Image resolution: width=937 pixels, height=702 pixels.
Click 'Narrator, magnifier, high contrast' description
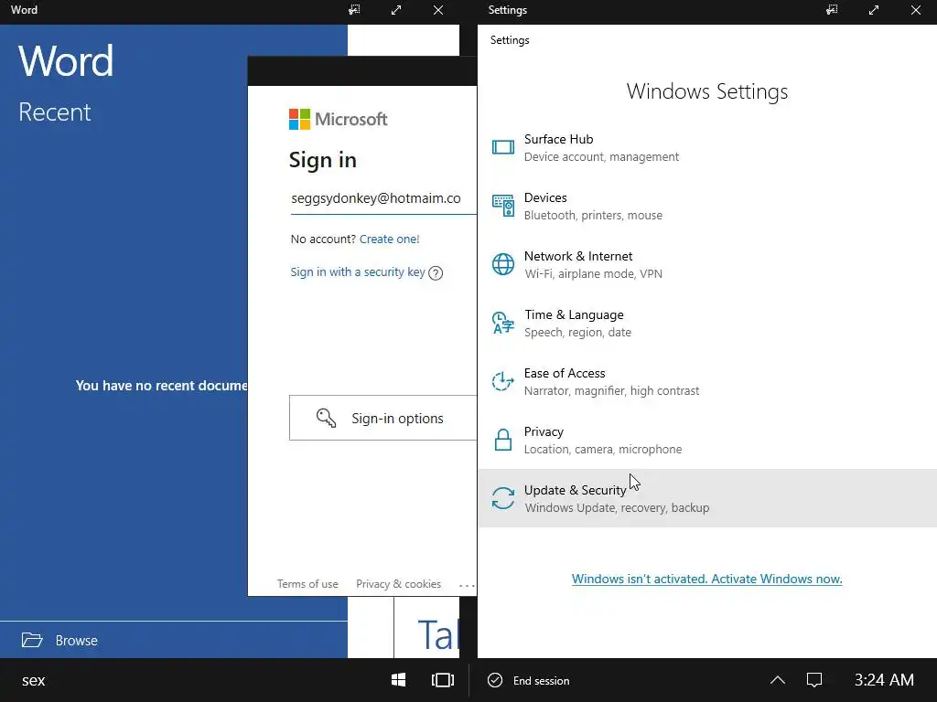[611, 390]
